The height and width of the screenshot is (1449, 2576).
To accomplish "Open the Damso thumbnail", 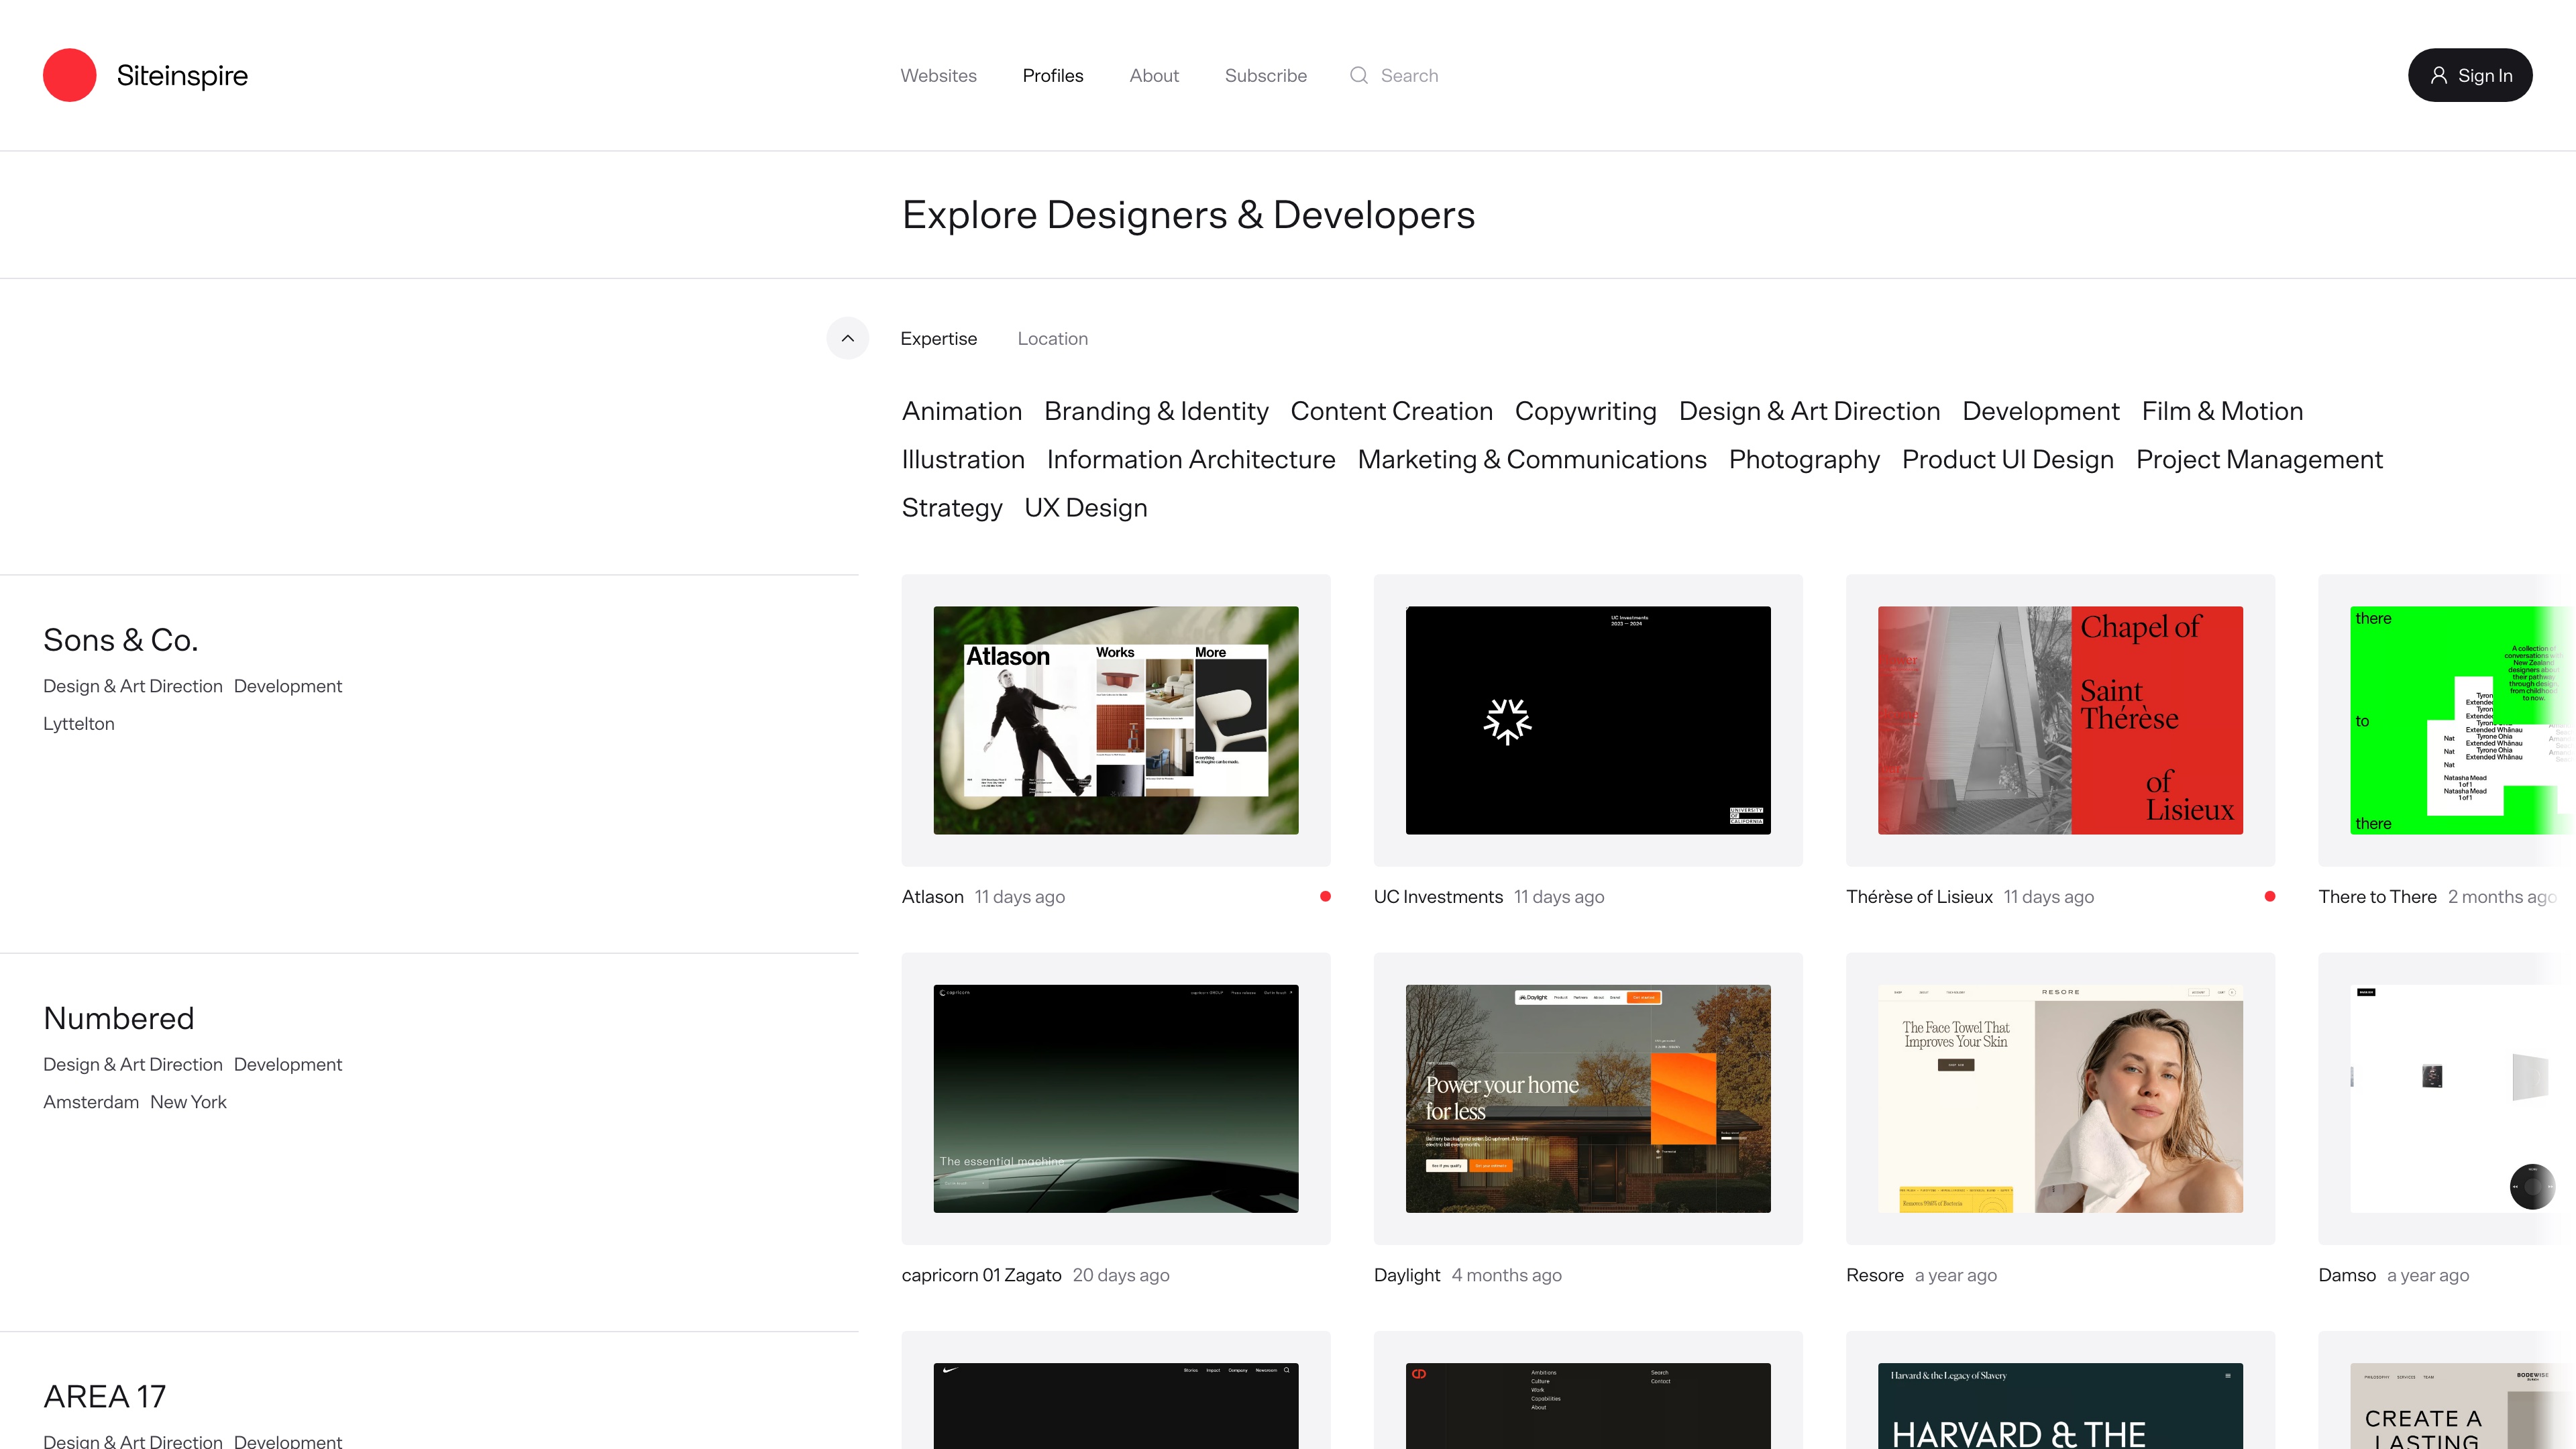I will coord(2462,1098).
